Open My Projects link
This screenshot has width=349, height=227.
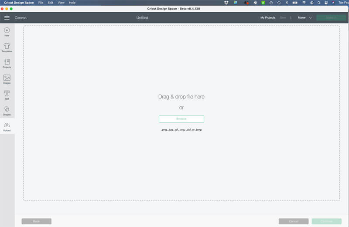point(268,17)
